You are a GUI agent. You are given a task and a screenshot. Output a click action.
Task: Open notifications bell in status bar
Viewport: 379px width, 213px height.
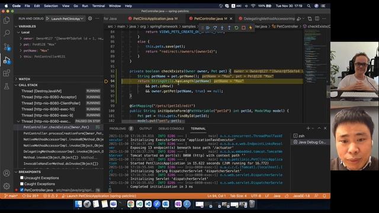point(325,196)
